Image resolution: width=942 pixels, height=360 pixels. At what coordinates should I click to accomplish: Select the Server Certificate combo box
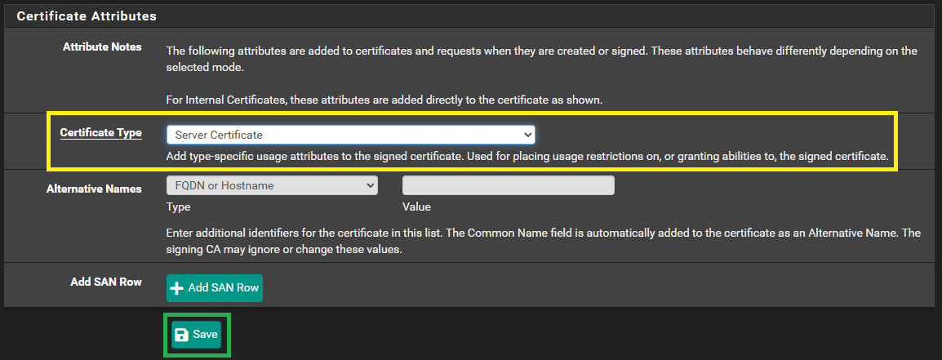pos(351,135)
